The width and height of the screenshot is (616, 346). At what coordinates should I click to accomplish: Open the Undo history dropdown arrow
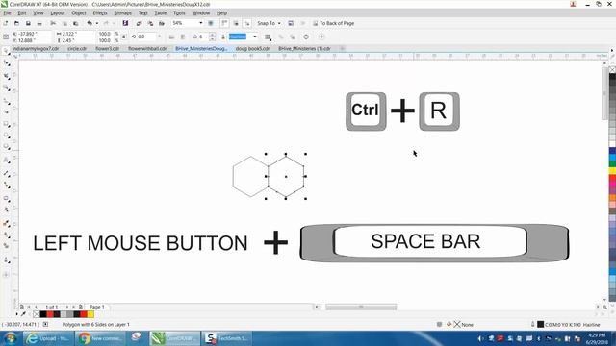[x=96, y=23]
